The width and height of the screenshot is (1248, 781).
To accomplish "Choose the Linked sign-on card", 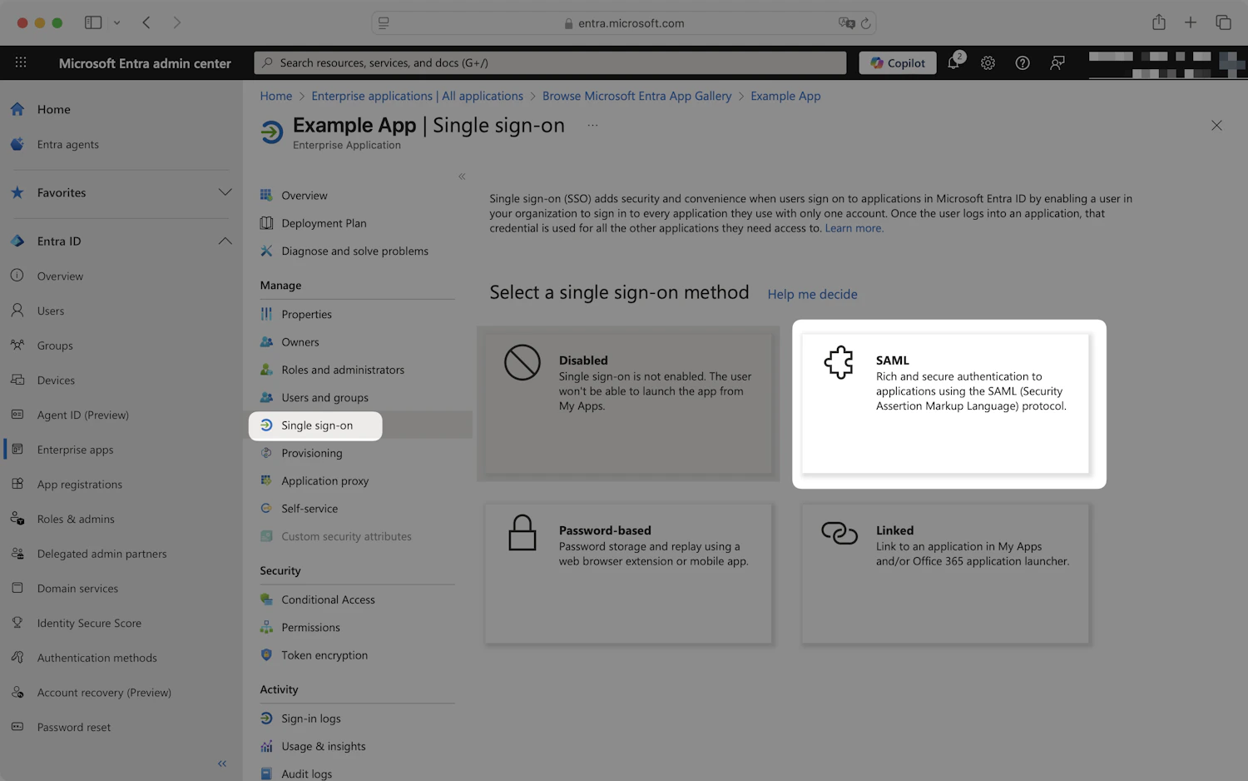I will click(x=945, y=574).
